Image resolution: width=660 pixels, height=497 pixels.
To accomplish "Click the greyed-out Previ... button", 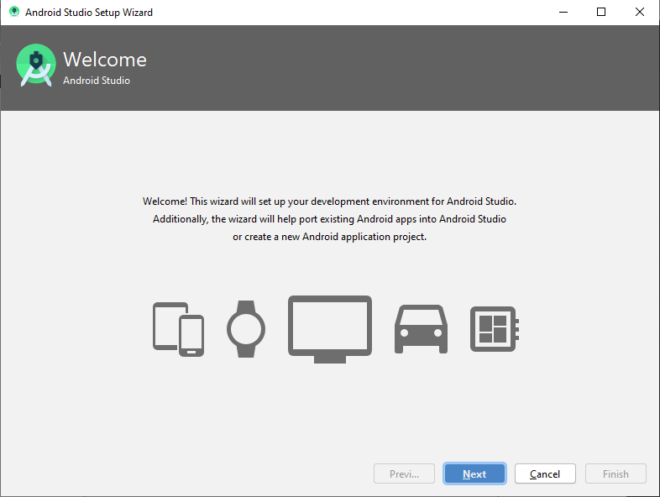I will 404,473.
